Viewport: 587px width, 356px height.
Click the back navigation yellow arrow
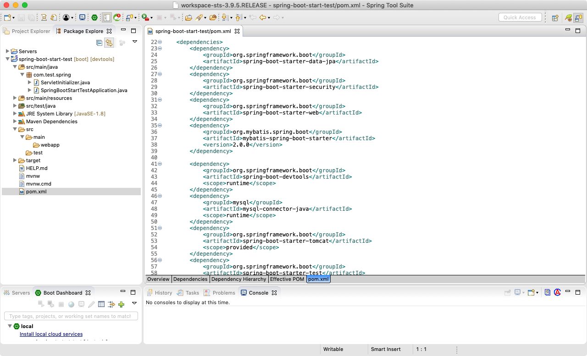point(263,17)
